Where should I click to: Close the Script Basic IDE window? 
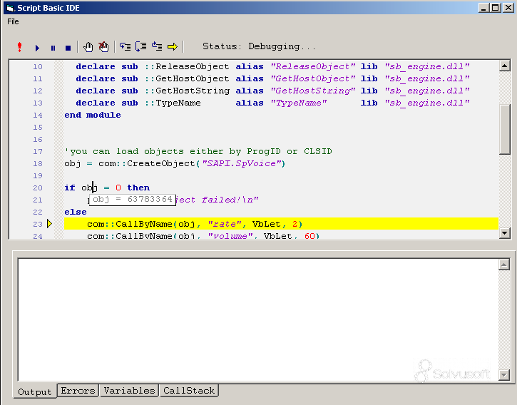point(508,8)
